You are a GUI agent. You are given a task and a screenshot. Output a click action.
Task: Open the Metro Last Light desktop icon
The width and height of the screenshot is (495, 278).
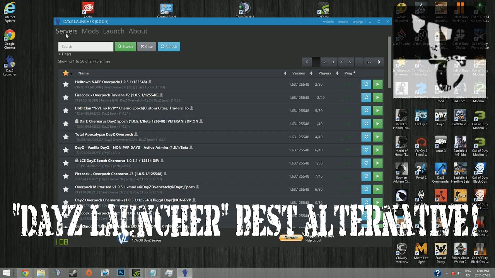click(421, 253)
